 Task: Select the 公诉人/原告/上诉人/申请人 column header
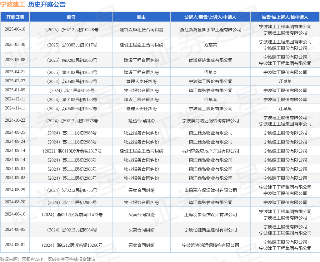(x=210, y=17)
